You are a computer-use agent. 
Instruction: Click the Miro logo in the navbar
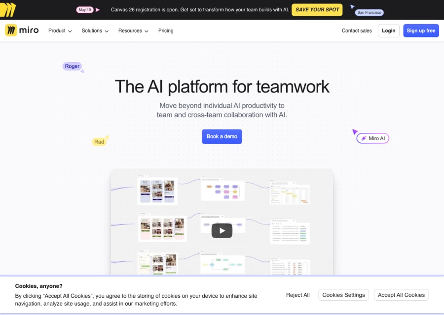pos(22,31)
